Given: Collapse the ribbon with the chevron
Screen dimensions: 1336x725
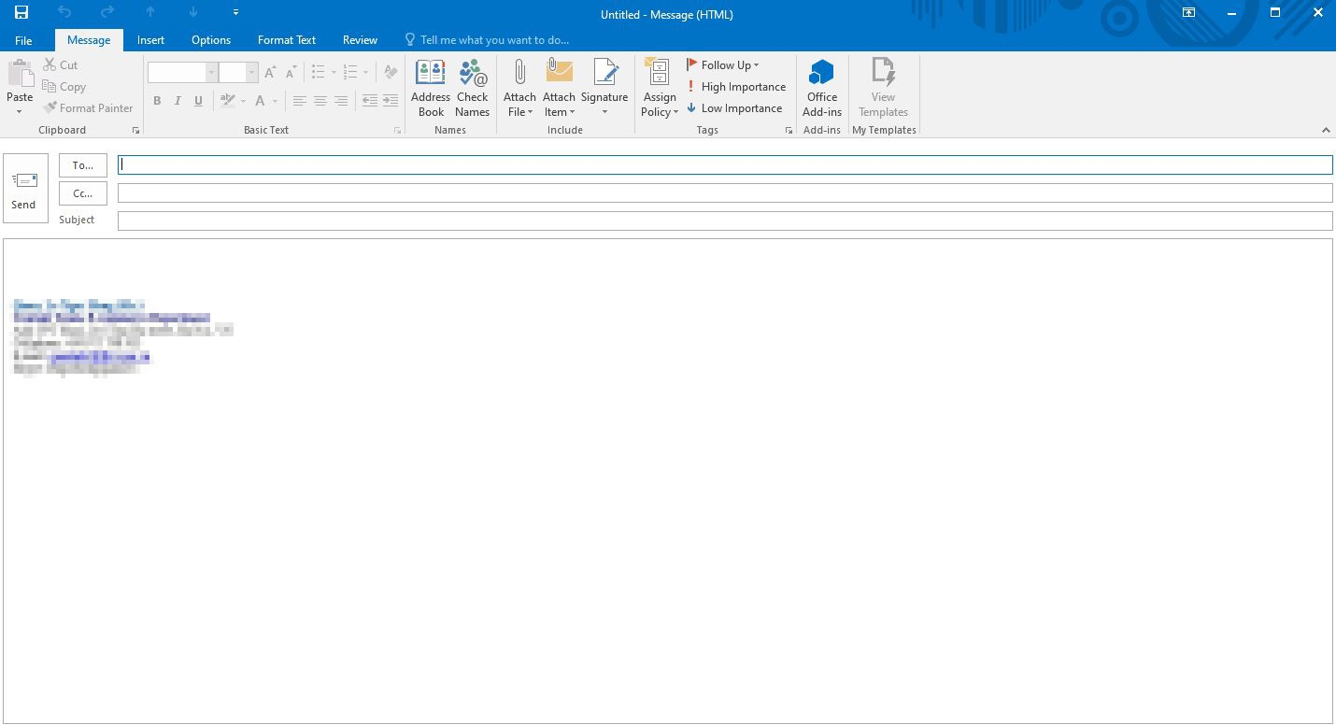Looking at the screenshot, I should click(1326, 130).
